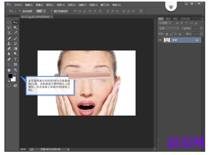
Task: Open the layer filter 类型 dropdown
Action: (165, 23)
